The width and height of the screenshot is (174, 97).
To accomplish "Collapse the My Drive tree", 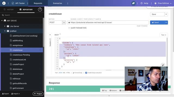I will (2, 20).
